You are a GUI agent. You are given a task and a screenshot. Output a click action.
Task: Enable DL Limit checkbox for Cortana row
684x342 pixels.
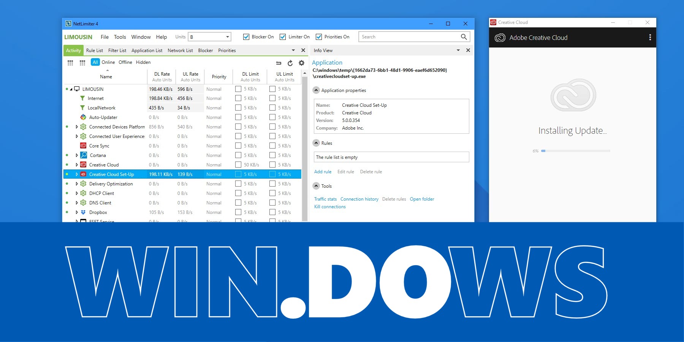tap(238, 155)
